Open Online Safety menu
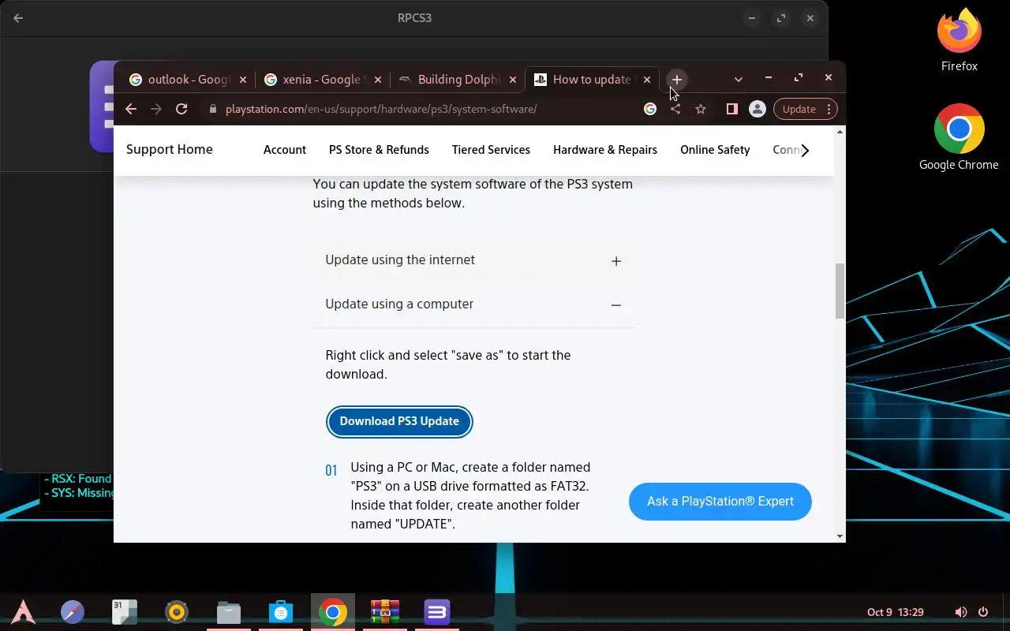Image resolution: width=1010 pixels, height=631 pixels. point(715,150)
